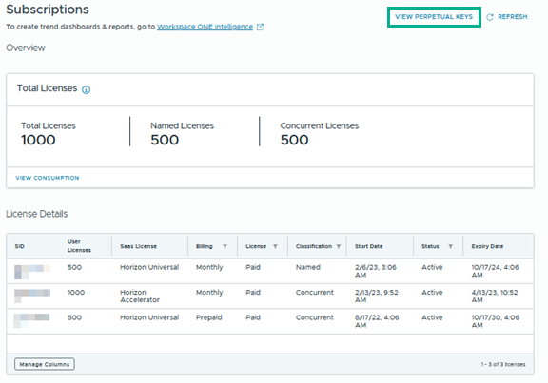Click external link icon beside Workspace ONE Intelligence
The width and height of the screenshot is (548, 383).
click(x=260, y=27)
